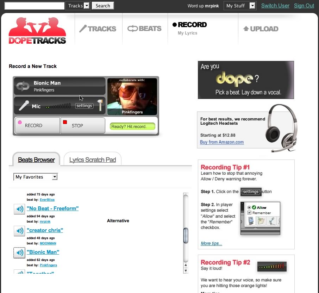319x293 pixels.
Task: Go to Beats via loop icon
Action: [x=133, y=29]
